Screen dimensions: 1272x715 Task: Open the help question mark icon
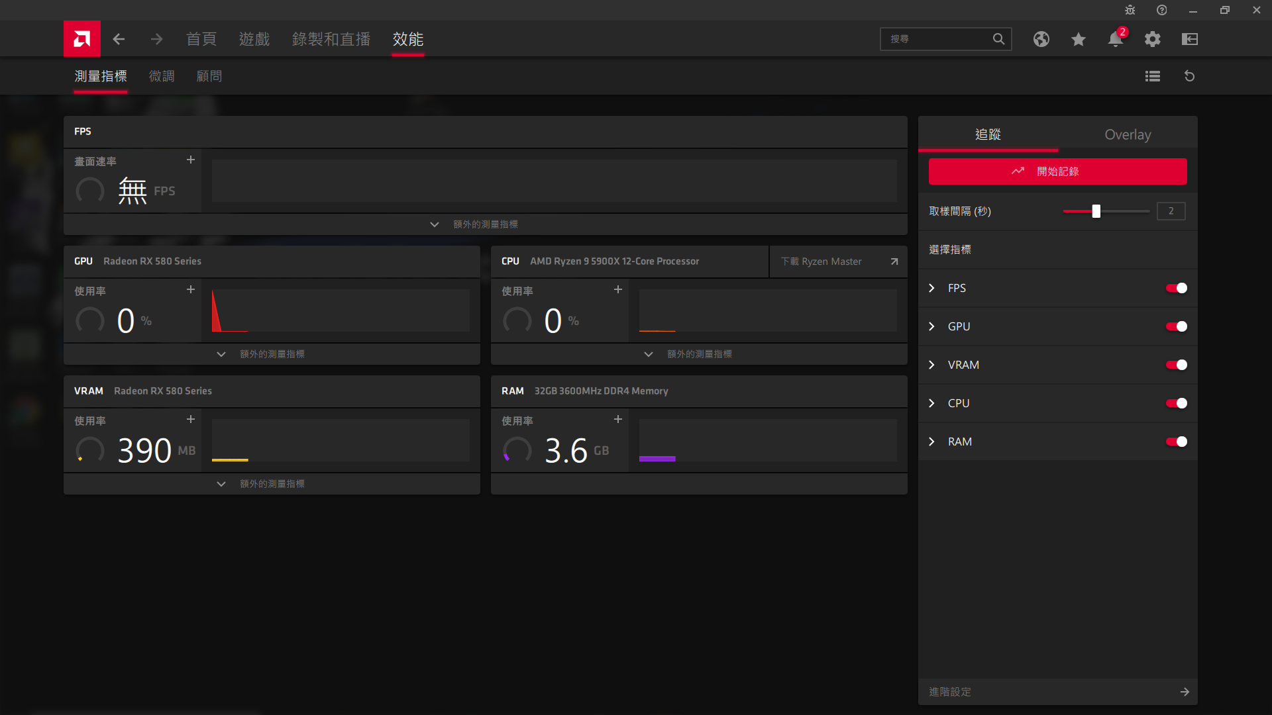click(x=1162, y=10)
